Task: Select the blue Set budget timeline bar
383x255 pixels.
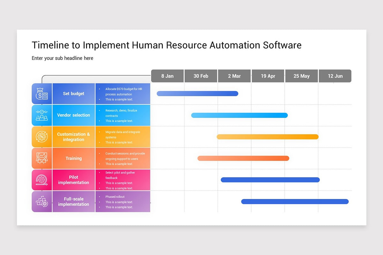Action: click(x=197, y=93)
